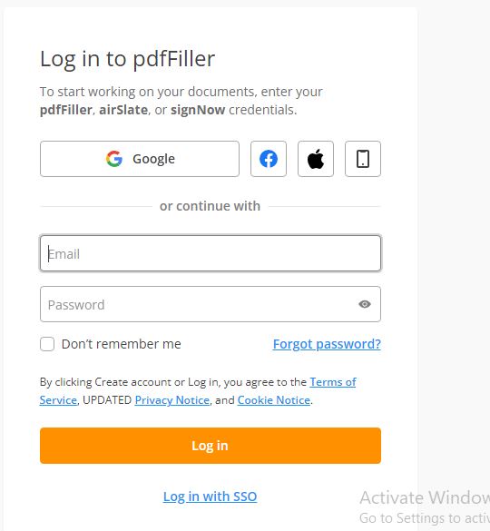View the Privacy Notice link
The width and height of the screenshot is (490, 531).
point(172,400)
